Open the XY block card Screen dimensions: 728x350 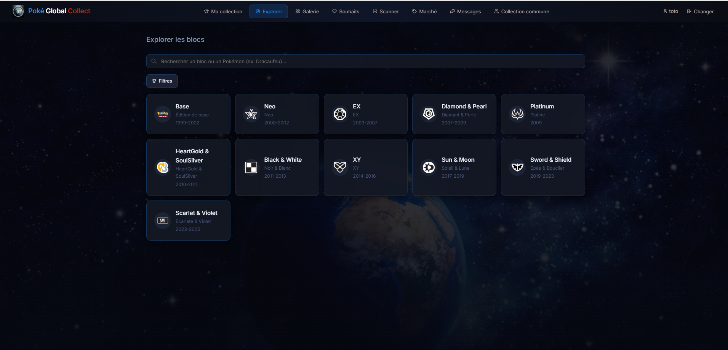pos(366,167)
